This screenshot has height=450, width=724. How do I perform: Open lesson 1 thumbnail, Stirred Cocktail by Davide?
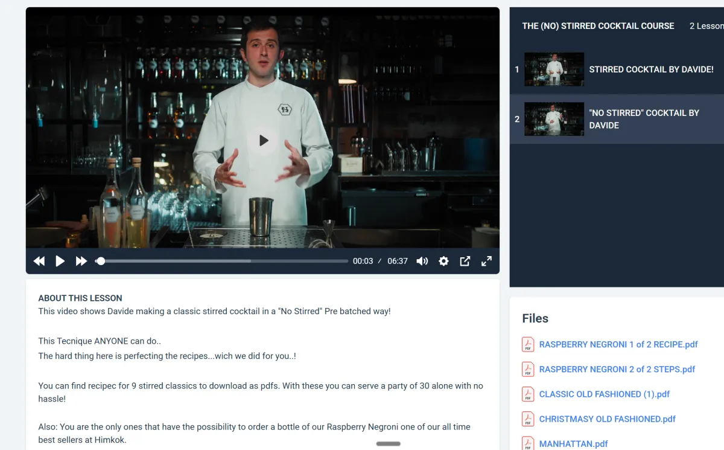pyautogui.click(x=554, y=69)
